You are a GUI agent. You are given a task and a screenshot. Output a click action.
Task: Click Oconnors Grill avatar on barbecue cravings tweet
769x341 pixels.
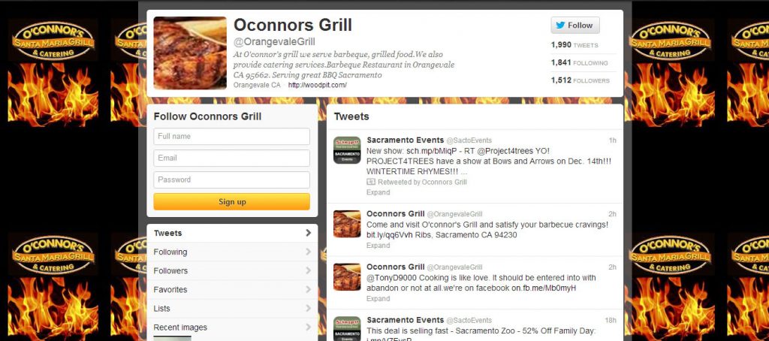[347, 224]
